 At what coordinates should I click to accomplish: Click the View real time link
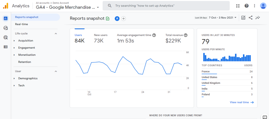click(x=242, y=102)
